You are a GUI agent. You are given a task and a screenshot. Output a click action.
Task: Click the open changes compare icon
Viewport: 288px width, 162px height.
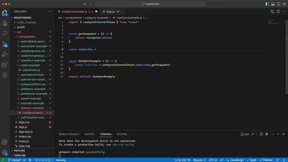(272, 12)
